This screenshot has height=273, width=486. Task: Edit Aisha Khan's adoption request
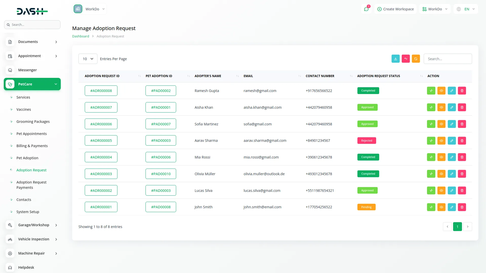pyautogui.click(x=452, y=107)
